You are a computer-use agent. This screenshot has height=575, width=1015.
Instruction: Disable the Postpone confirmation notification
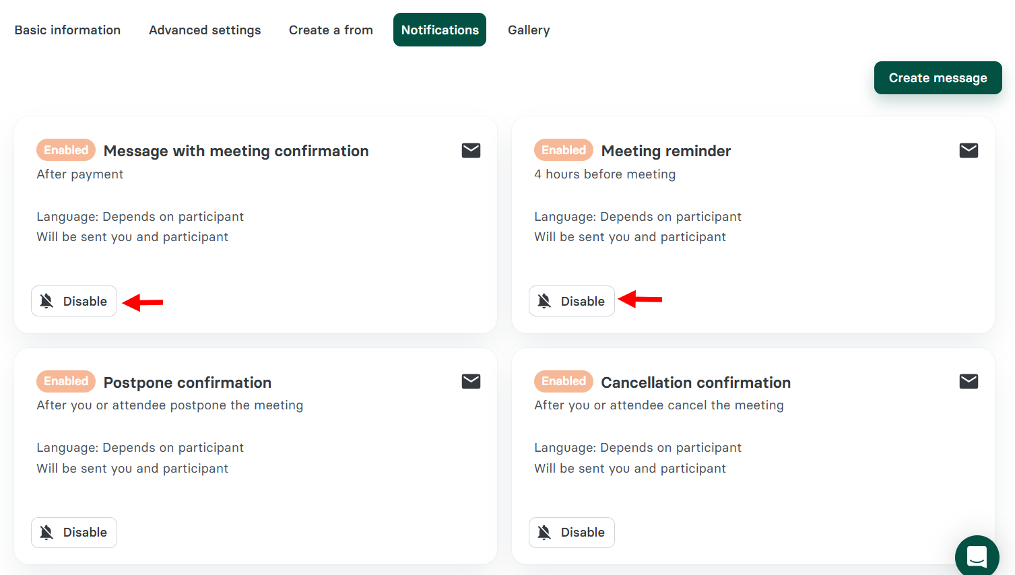pyautogui.click(x=74, y=532)
